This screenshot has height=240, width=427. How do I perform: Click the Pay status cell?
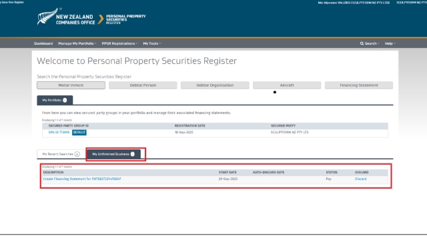coord(329,179)
